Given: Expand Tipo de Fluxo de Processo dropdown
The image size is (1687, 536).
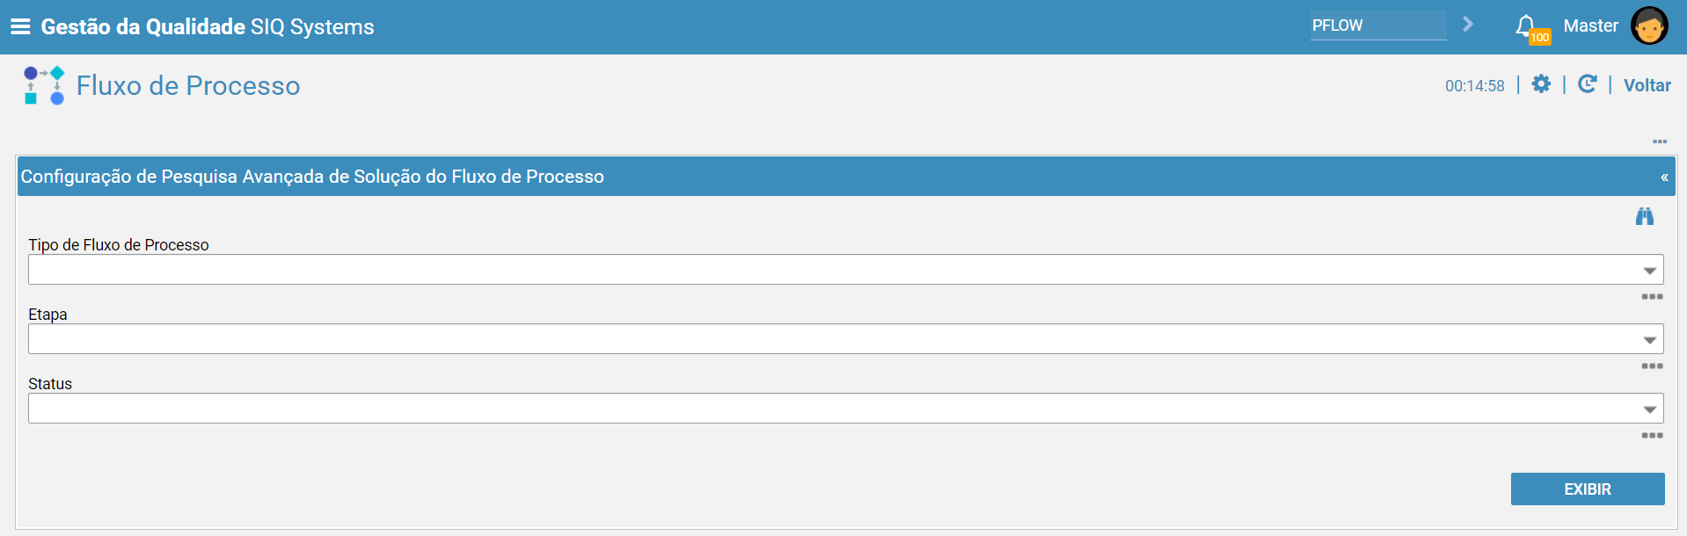Looking at the screenshot, I should [x=1650, y=271].
